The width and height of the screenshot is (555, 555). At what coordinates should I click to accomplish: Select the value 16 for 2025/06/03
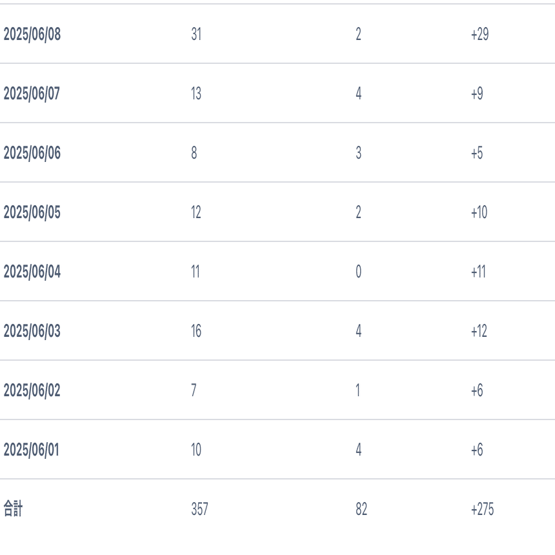pyautogui.click(x=196, y=331)
